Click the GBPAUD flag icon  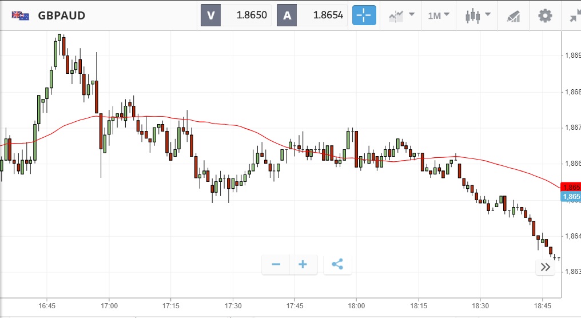[x=21, y=15]
